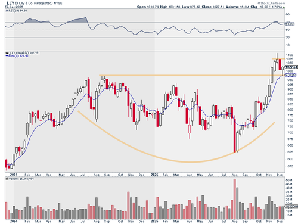The height and width of the screenshot is (224, 298).
Task: Click the 850 label on the price axis
Action: pos(290,99)
